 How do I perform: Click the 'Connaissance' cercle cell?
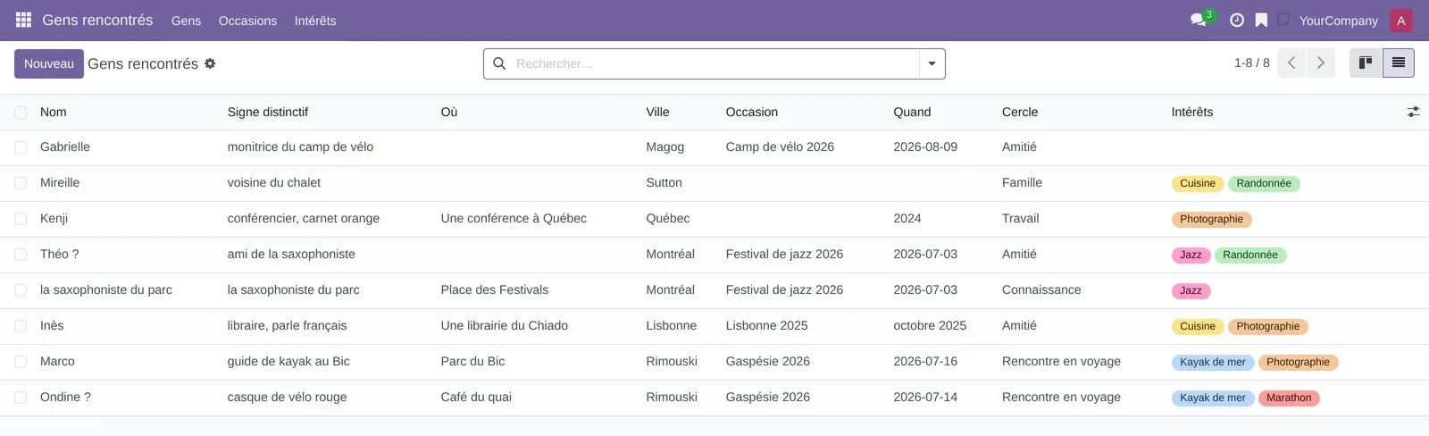[1041, 290]
